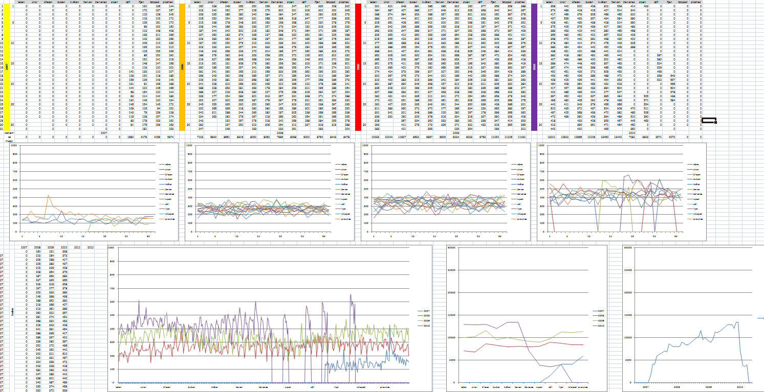Screen dimensions: 764x392
Task: Select the orange 2008 year block
Action: click(x=182, y=66)
